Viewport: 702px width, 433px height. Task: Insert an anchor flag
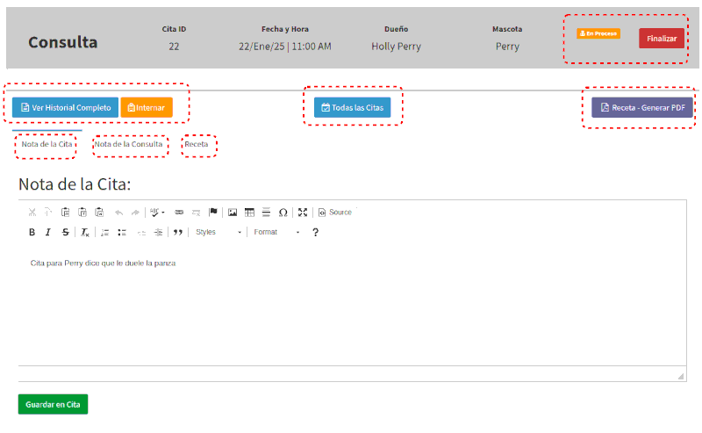[213, 213]
